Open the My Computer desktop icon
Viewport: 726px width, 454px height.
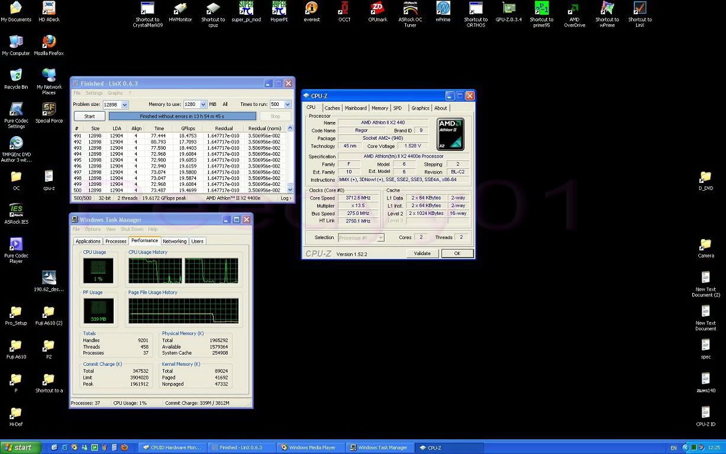(x=16, y=46)
